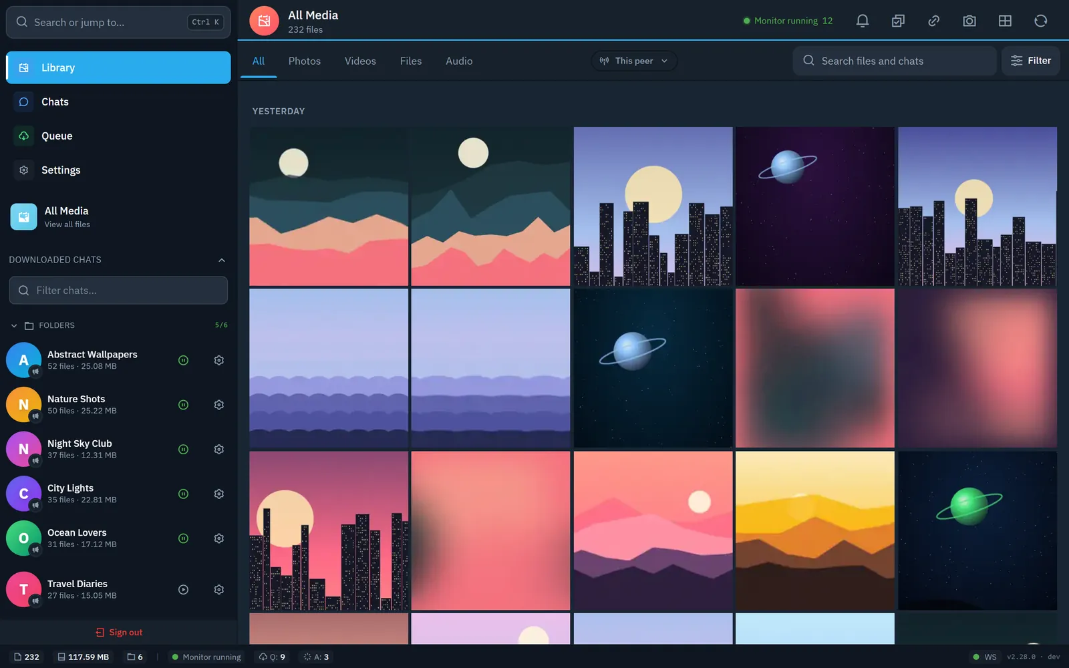Image resolution: width=1069 pixels, height=668 pixels.
Task: Switch to the Videos tab
Action: pos(360,61)
